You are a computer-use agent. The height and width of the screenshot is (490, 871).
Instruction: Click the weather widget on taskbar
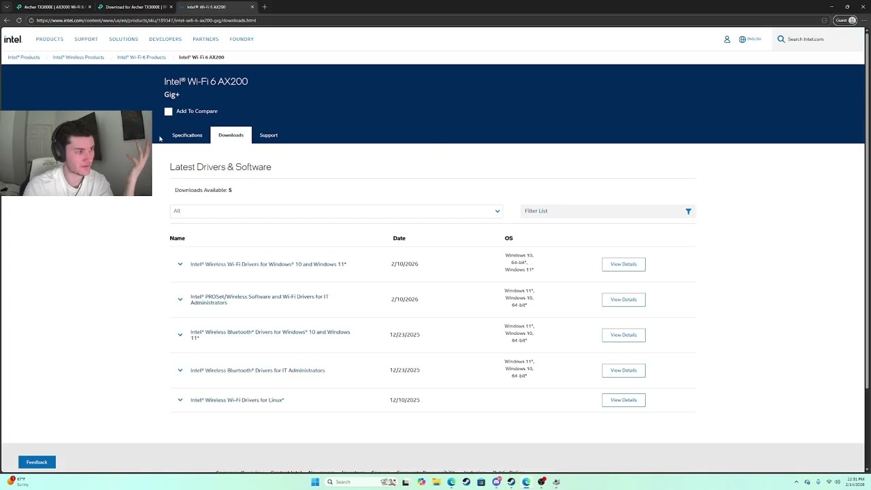pyautogui.click(x=19, y=482)
